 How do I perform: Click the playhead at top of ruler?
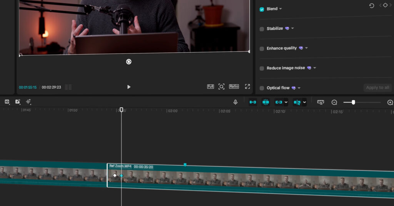point(121,110)
